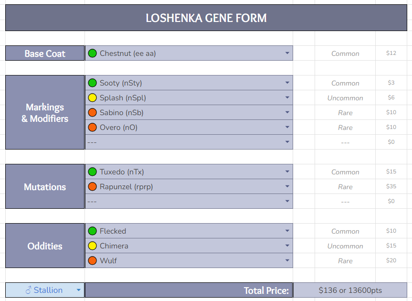Click the male symbol icon beside Stallion
The image size is (412, 301).
(x=28, y=290)
